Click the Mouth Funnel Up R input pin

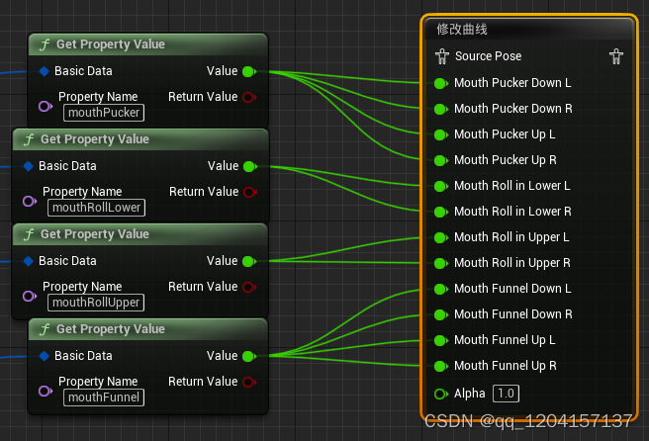(x=441, y=366)
